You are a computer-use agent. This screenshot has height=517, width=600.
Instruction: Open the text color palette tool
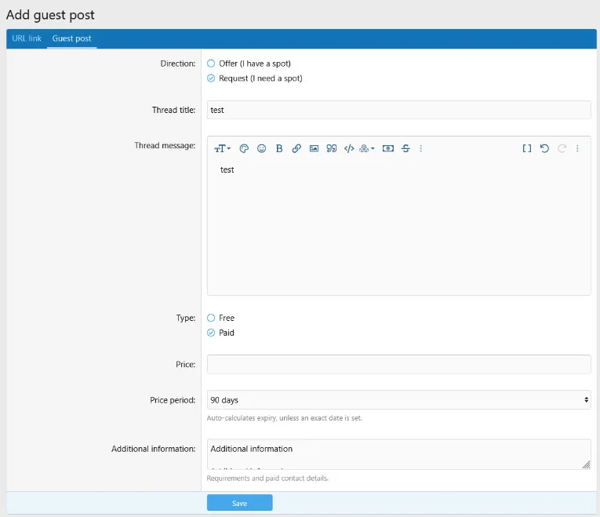tap(244, 148)
